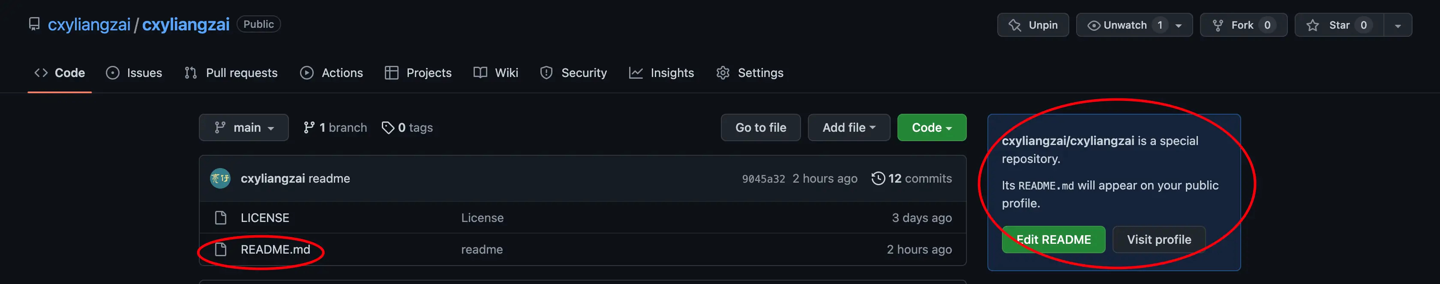1440x284 pixels.
Task: Click the repository book icon
Action: tap(34, 24)
